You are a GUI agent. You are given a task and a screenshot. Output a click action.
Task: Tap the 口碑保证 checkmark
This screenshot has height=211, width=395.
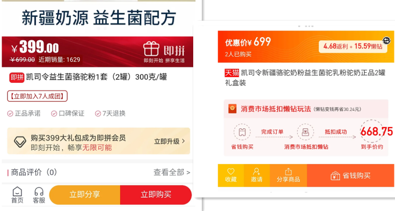click(54, 114)
